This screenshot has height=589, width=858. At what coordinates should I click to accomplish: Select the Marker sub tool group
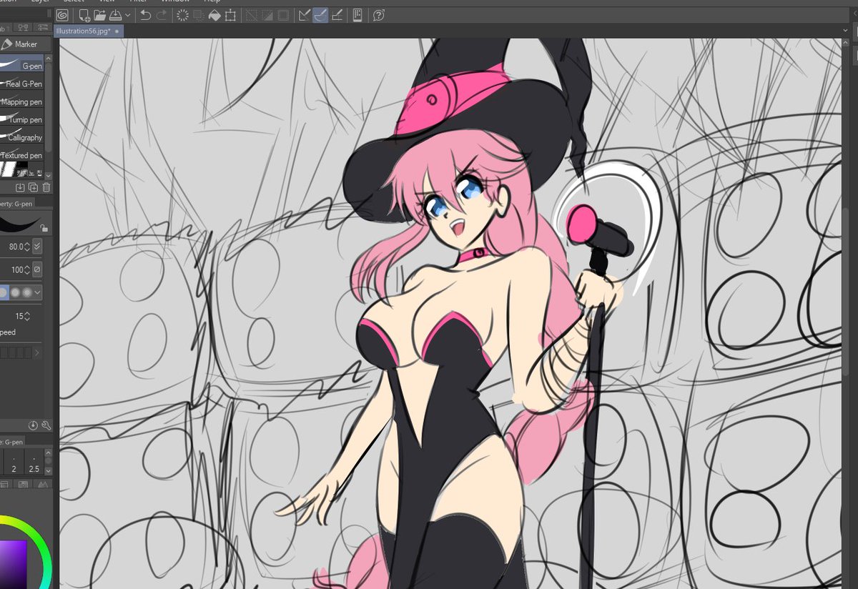tap(26, 44)
